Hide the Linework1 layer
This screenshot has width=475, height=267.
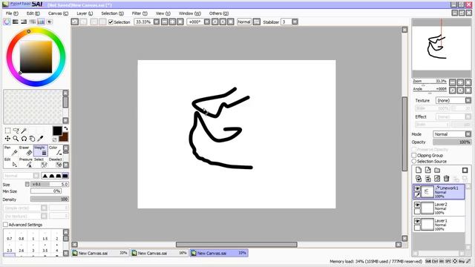417,188
